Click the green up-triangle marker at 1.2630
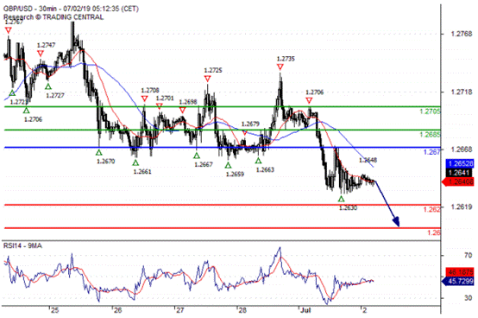The width and height of the screenshot is (478, 318). [x=341, y=199]
